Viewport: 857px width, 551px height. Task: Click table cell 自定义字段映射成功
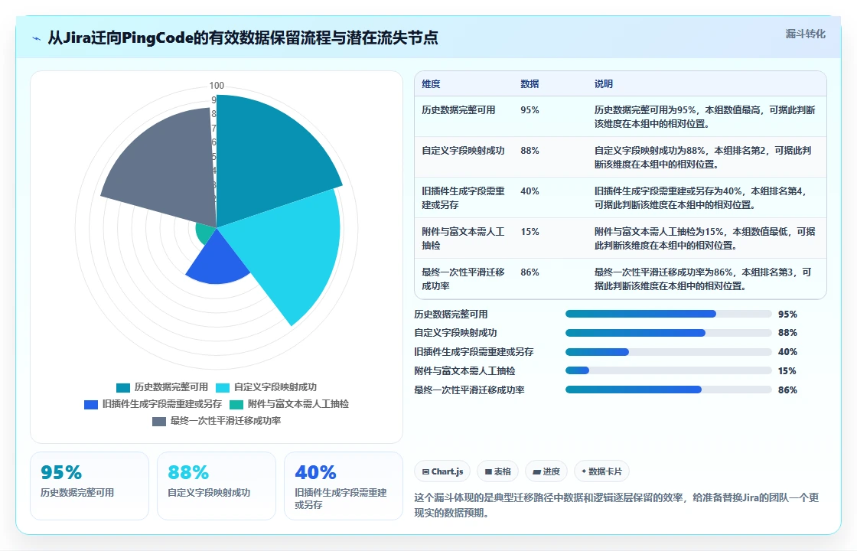tap(463, 150)
